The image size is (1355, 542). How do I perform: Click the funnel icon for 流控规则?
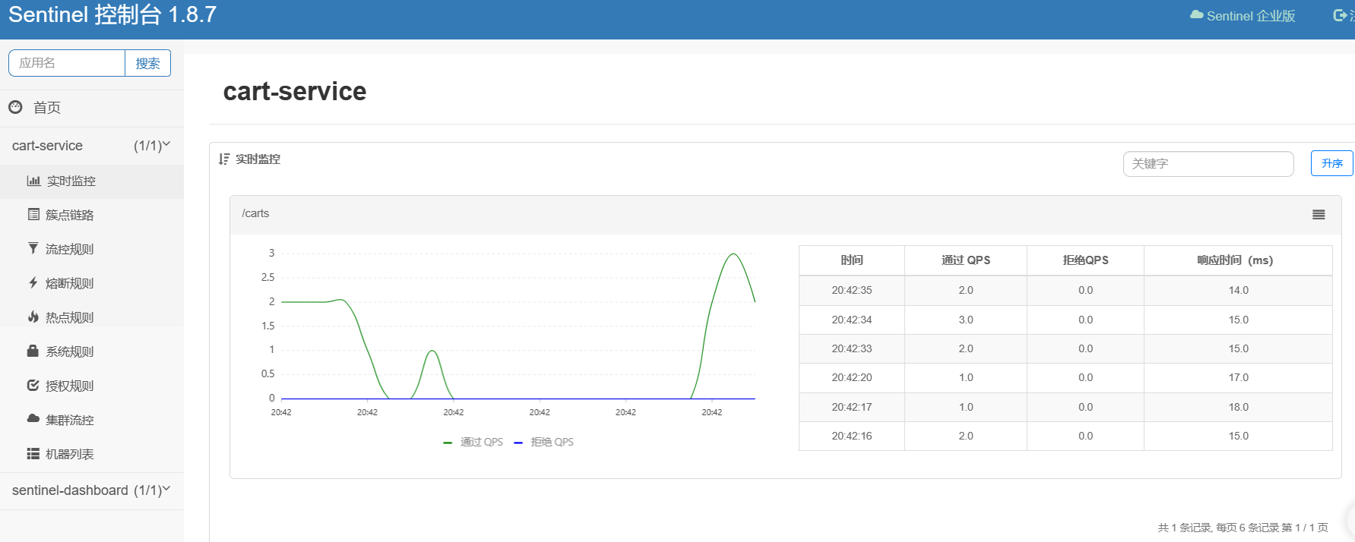(x=33, y=248)
